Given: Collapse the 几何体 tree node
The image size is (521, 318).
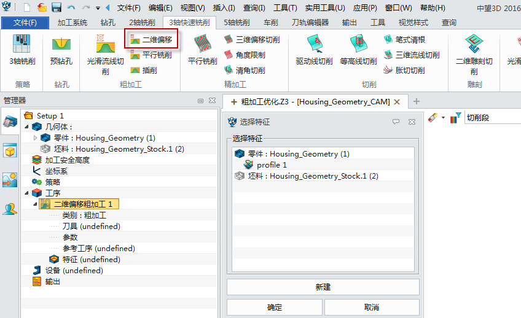Looking at the screenshot, I should pos(26,127).
